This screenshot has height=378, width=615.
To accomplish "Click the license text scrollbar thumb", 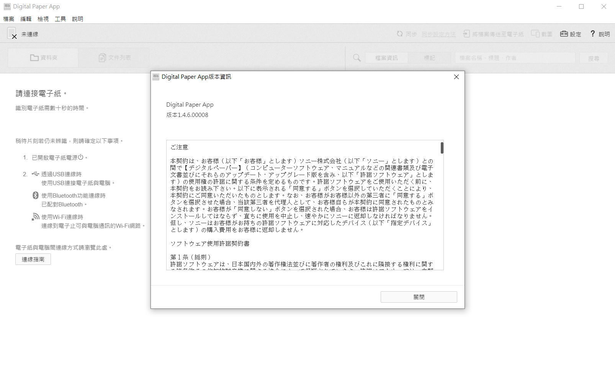I will pos(442,148).
